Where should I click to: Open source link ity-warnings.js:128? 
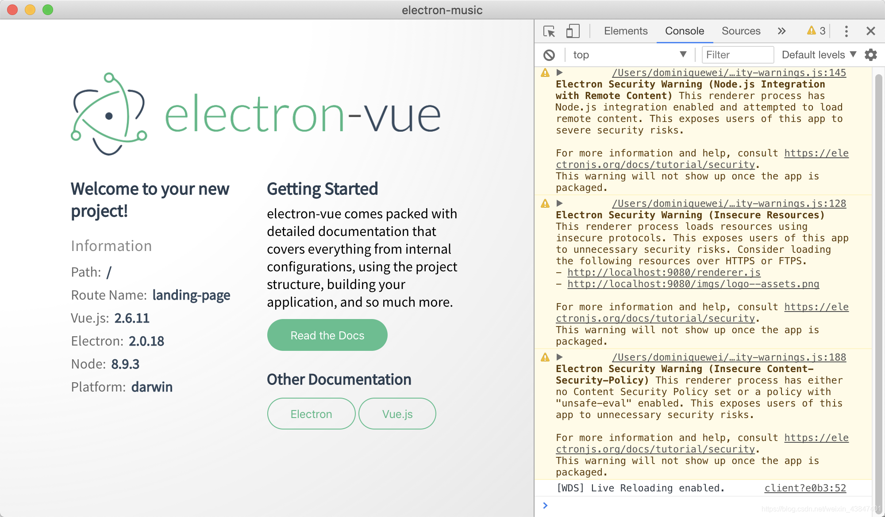[x=729, y=203]
